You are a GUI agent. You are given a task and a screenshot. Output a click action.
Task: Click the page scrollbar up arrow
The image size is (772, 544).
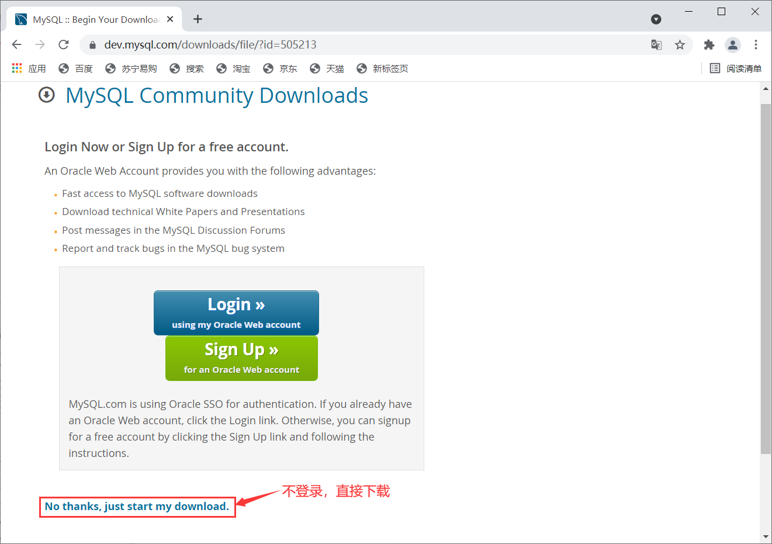coord(766,89)
